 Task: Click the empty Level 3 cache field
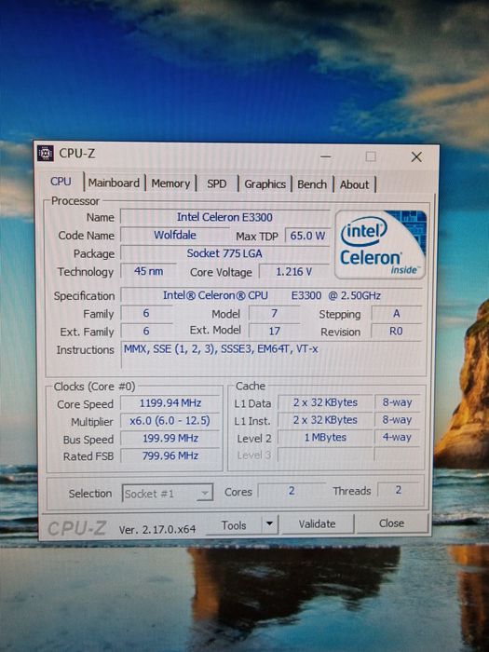point(325,455)
